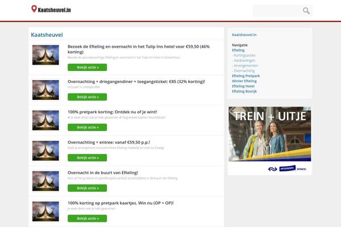Click the search magnifier icon
This screenshot has height=227, width=341.
(306, 11)
